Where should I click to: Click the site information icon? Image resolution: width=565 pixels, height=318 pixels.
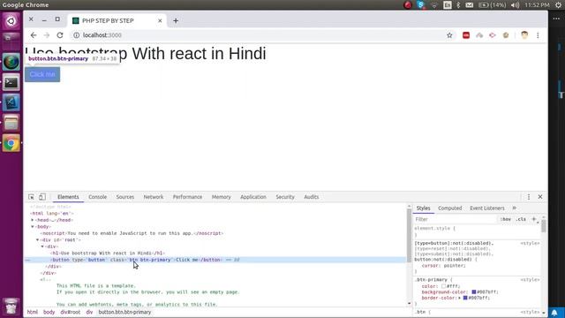coord(77,35)
